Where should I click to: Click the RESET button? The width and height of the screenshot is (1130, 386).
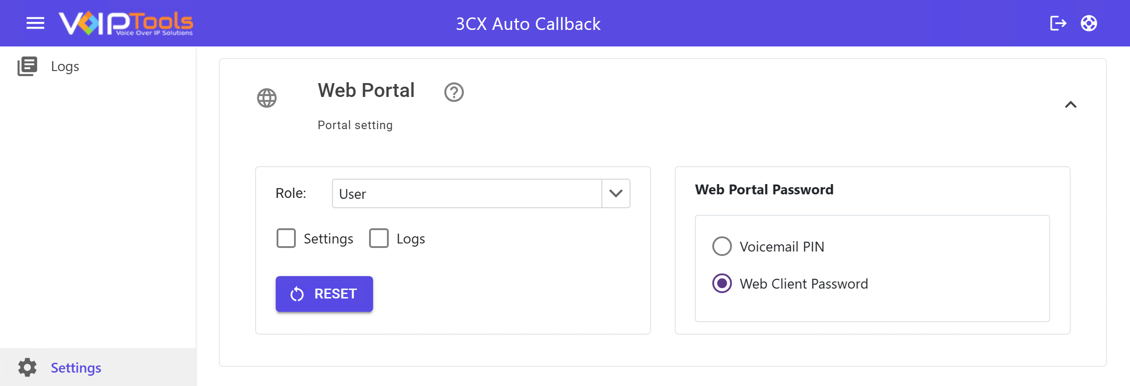324,294
